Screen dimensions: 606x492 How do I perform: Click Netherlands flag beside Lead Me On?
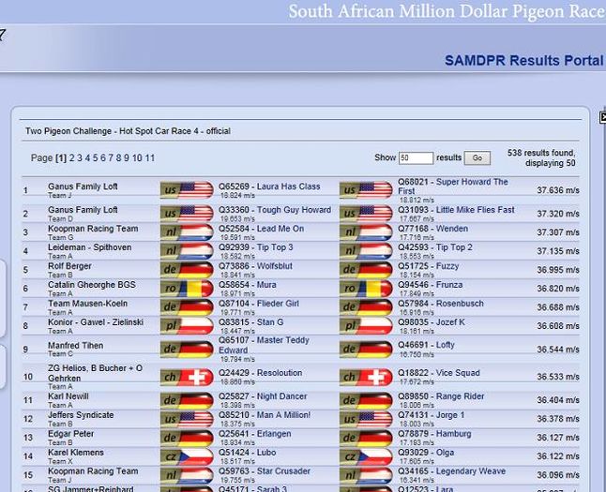(187, 232)
